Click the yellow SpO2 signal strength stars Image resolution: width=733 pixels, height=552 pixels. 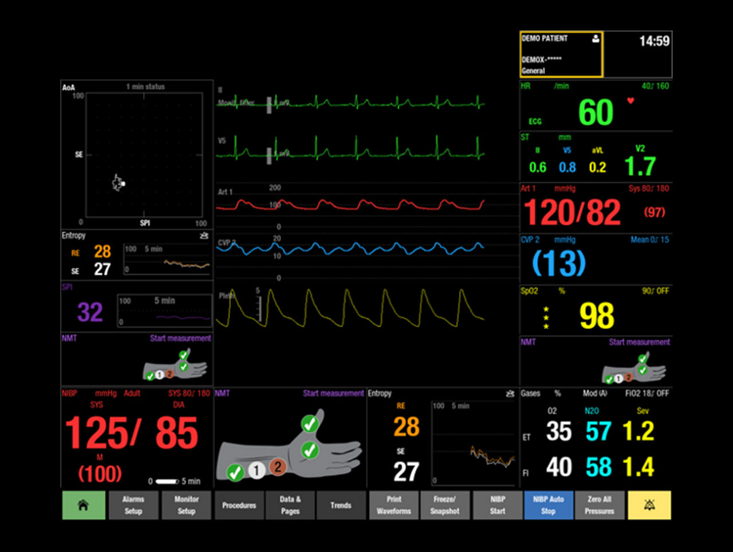point(546,318)
